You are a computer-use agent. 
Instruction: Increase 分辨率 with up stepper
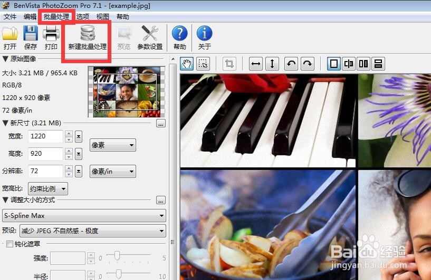[x=69, y=168]
